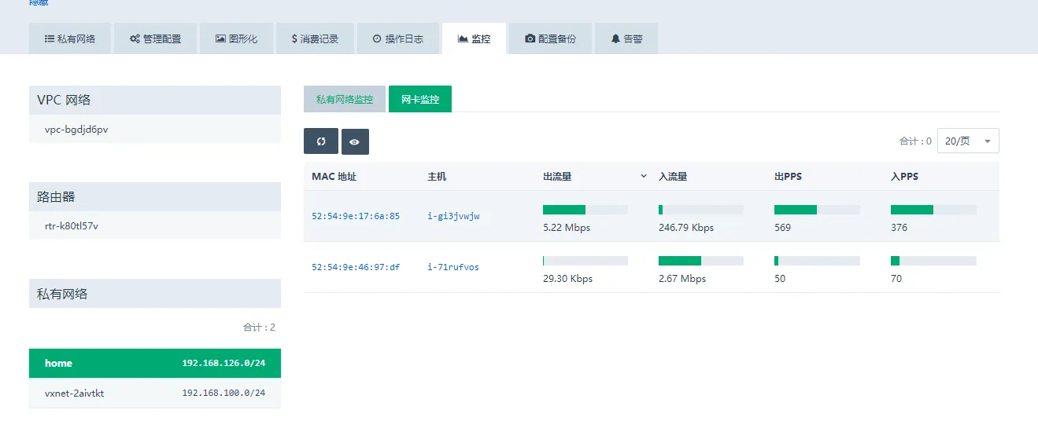Viewport: 1038px width, 443px height.
Task: Open the 20/页 page size dropdown
Action: [968, 141]
